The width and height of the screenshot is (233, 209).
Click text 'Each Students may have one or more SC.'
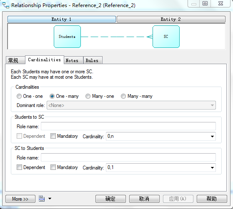[52, 72]
